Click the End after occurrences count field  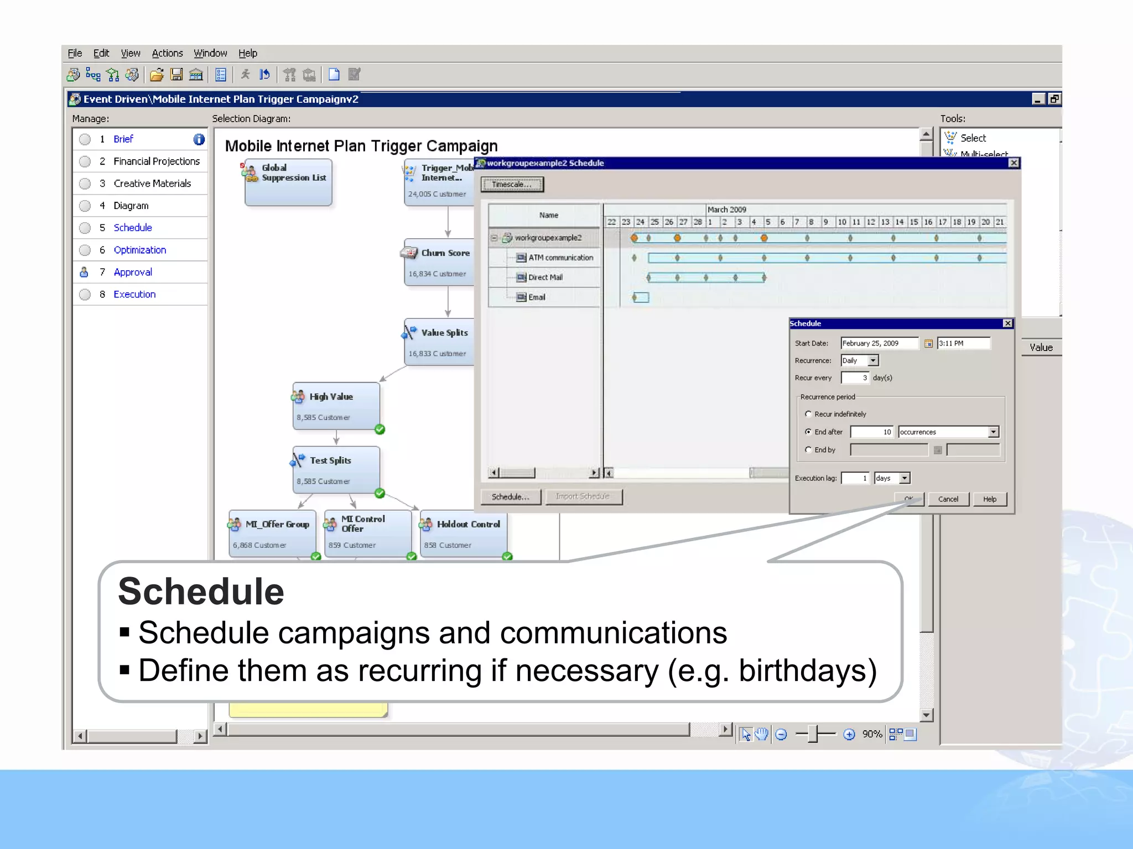[872, 432]
